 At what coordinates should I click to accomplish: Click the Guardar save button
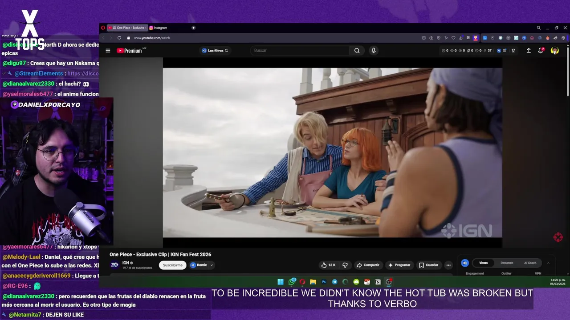(x=429, y=265)
